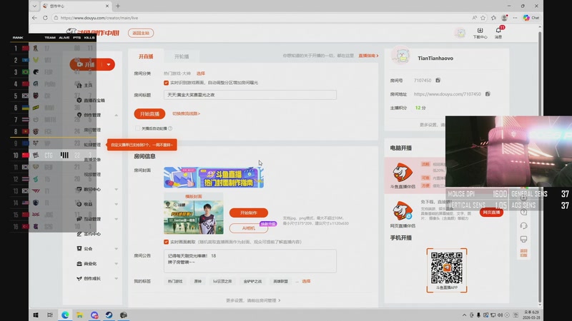Click the 房间公告 announcement text box
This screenshot has height=321, width=572.
pos(250,261)
